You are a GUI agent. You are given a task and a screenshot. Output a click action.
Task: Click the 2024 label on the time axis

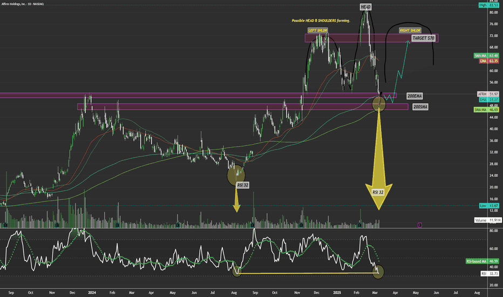[x=92, y=293]
